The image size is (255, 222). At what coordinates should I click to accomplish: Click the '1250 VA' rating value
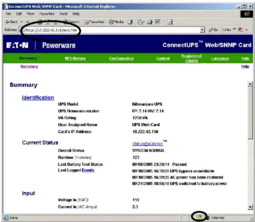click(140, 118)
